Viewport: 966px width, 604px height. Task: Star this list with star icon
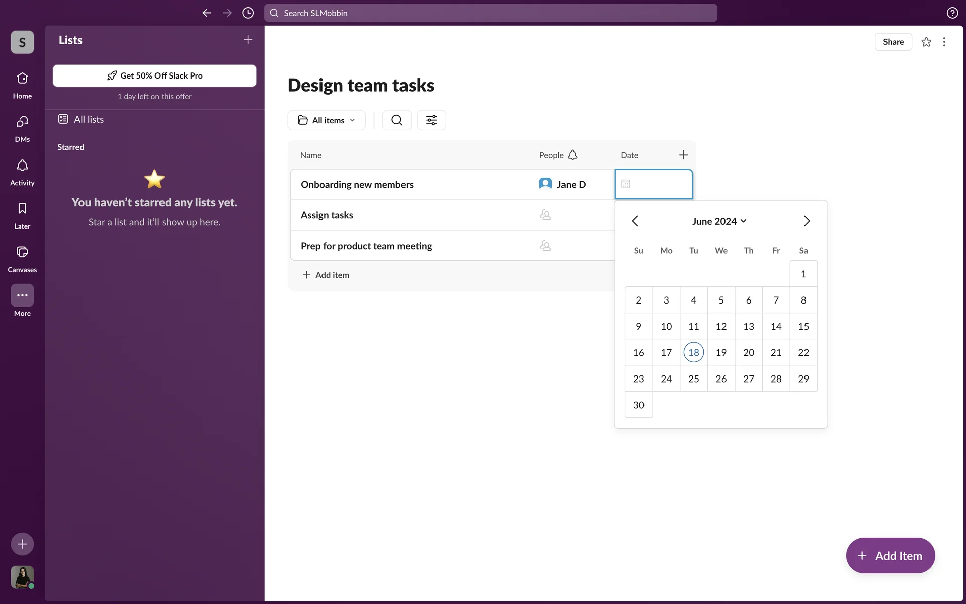pos(926,42)
